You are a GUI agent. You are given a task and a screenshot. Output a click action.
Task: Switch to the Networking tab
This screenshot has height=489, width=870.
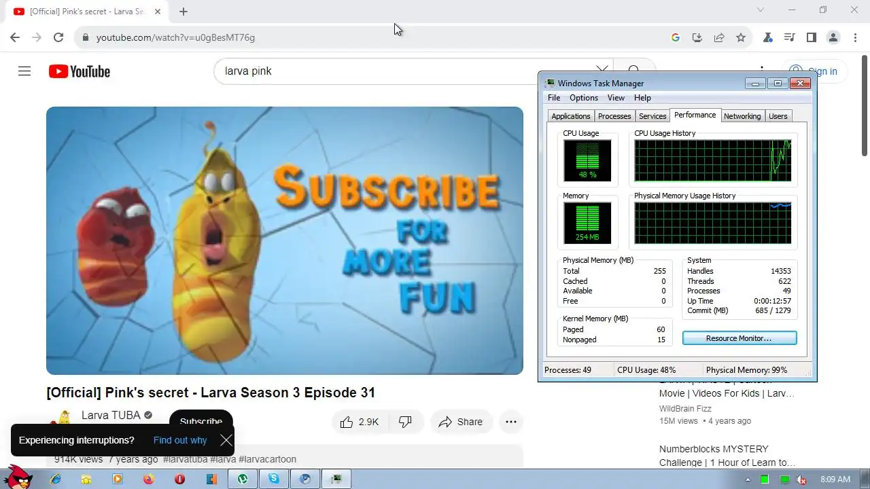coord(742,116)
